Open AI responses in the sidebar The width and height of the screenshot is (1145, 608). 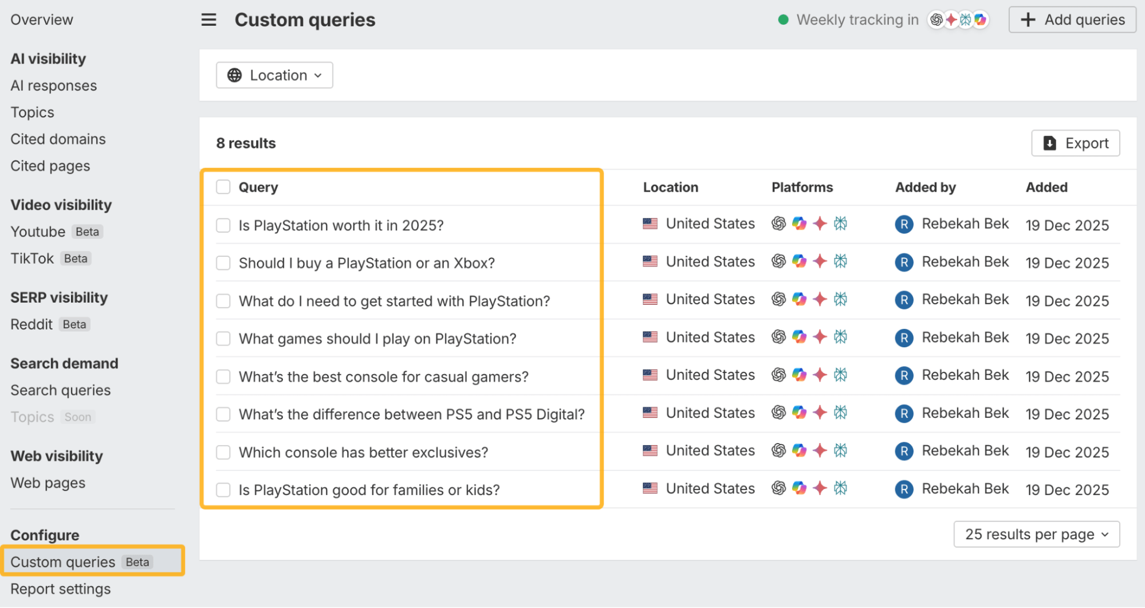click(x=54, y=85)
